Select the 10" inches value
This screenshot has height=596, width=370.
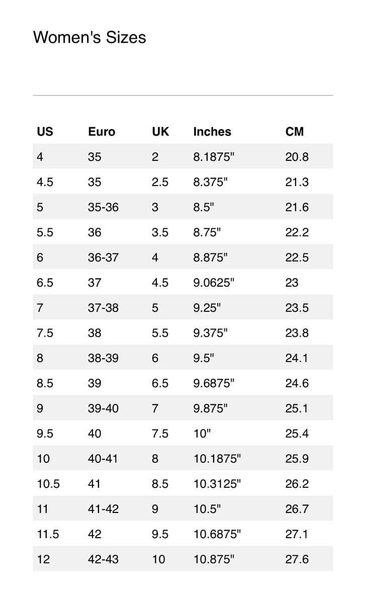pyautogui.click(x=202, y=434)
